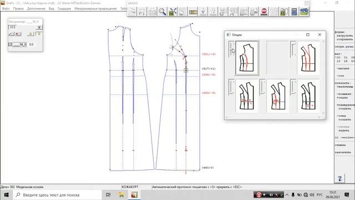Viewport: 355px width, 200px height.
Task: Open the notifications icon in system tray
Action: pyautogui.click(x=347, y=195)
